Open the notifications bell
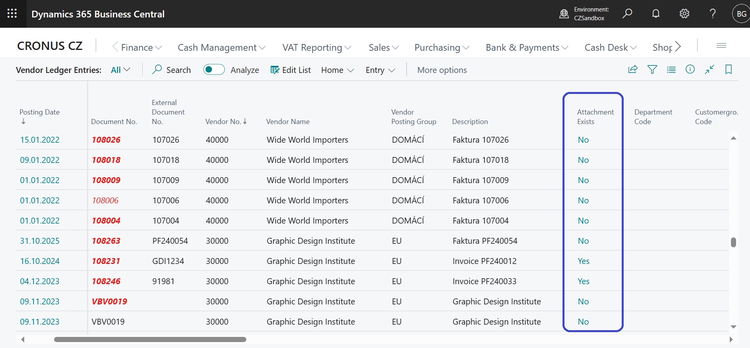The image size is (750, 348). [656, 13]
